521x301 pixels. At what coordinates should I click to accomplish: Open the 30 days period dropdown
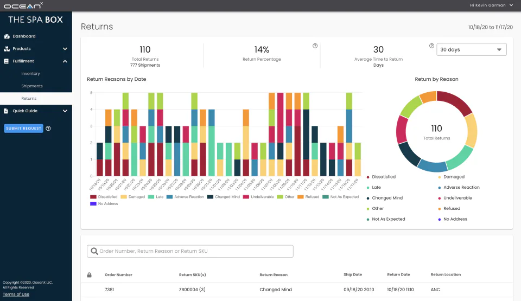tap(471, 49)
